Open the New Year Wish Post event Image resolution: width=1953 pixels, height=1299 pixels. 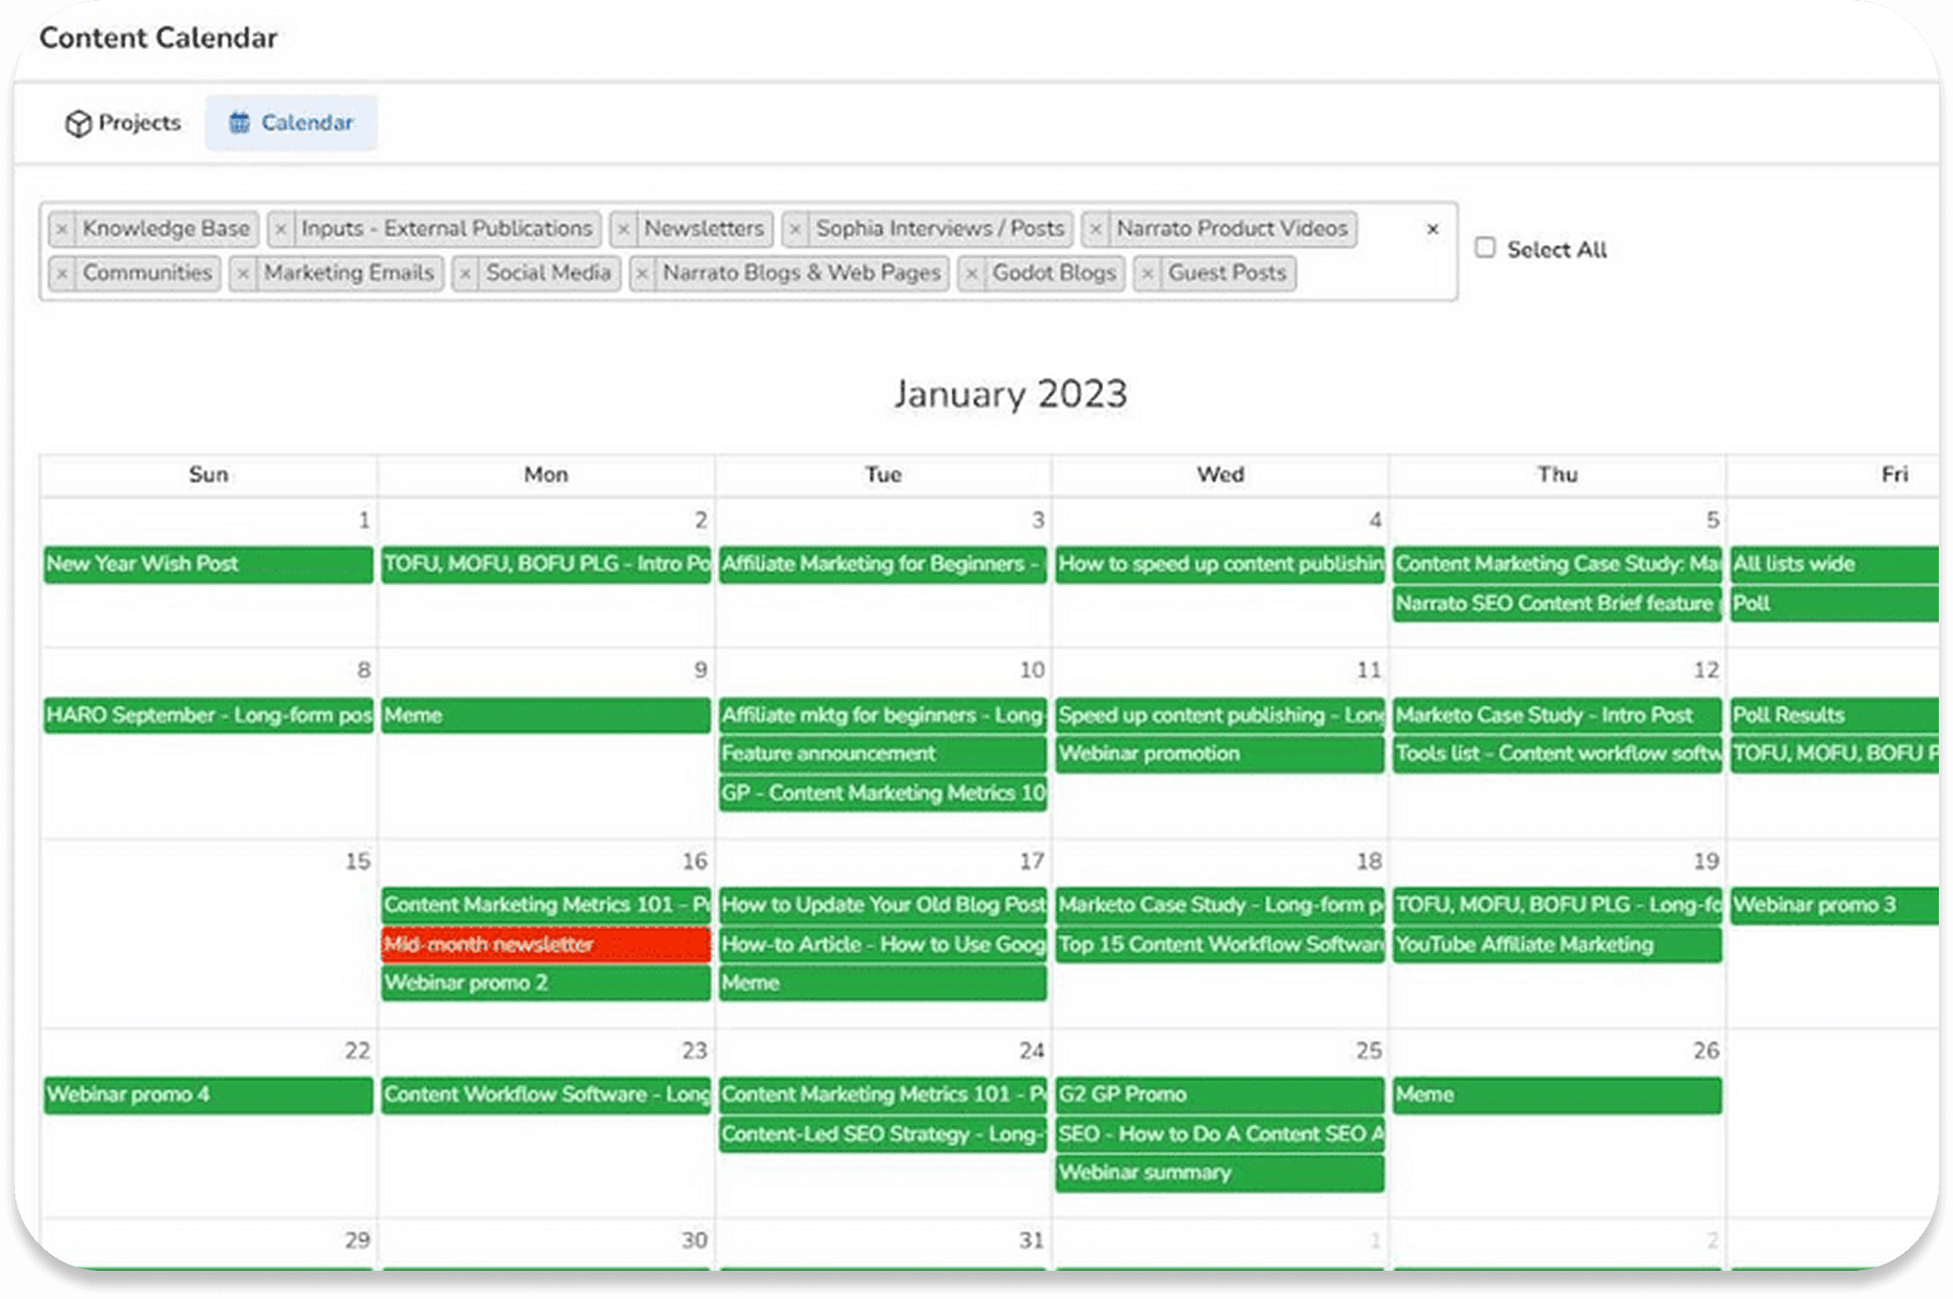pos(208,565)
